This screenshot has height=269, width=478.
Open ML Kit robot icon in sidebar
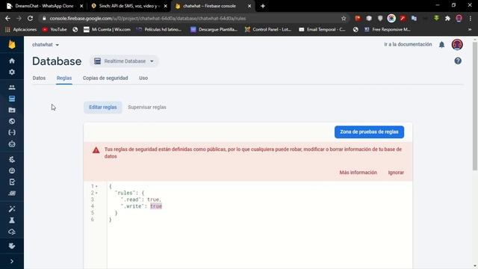coord(12,144)
